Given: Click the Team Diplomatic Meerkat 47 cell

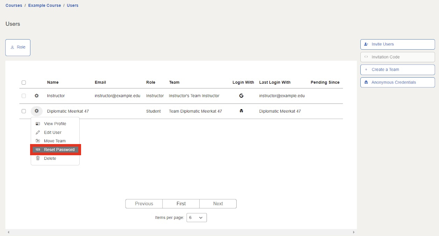Looking at the screenshot, I should point(195,111).
